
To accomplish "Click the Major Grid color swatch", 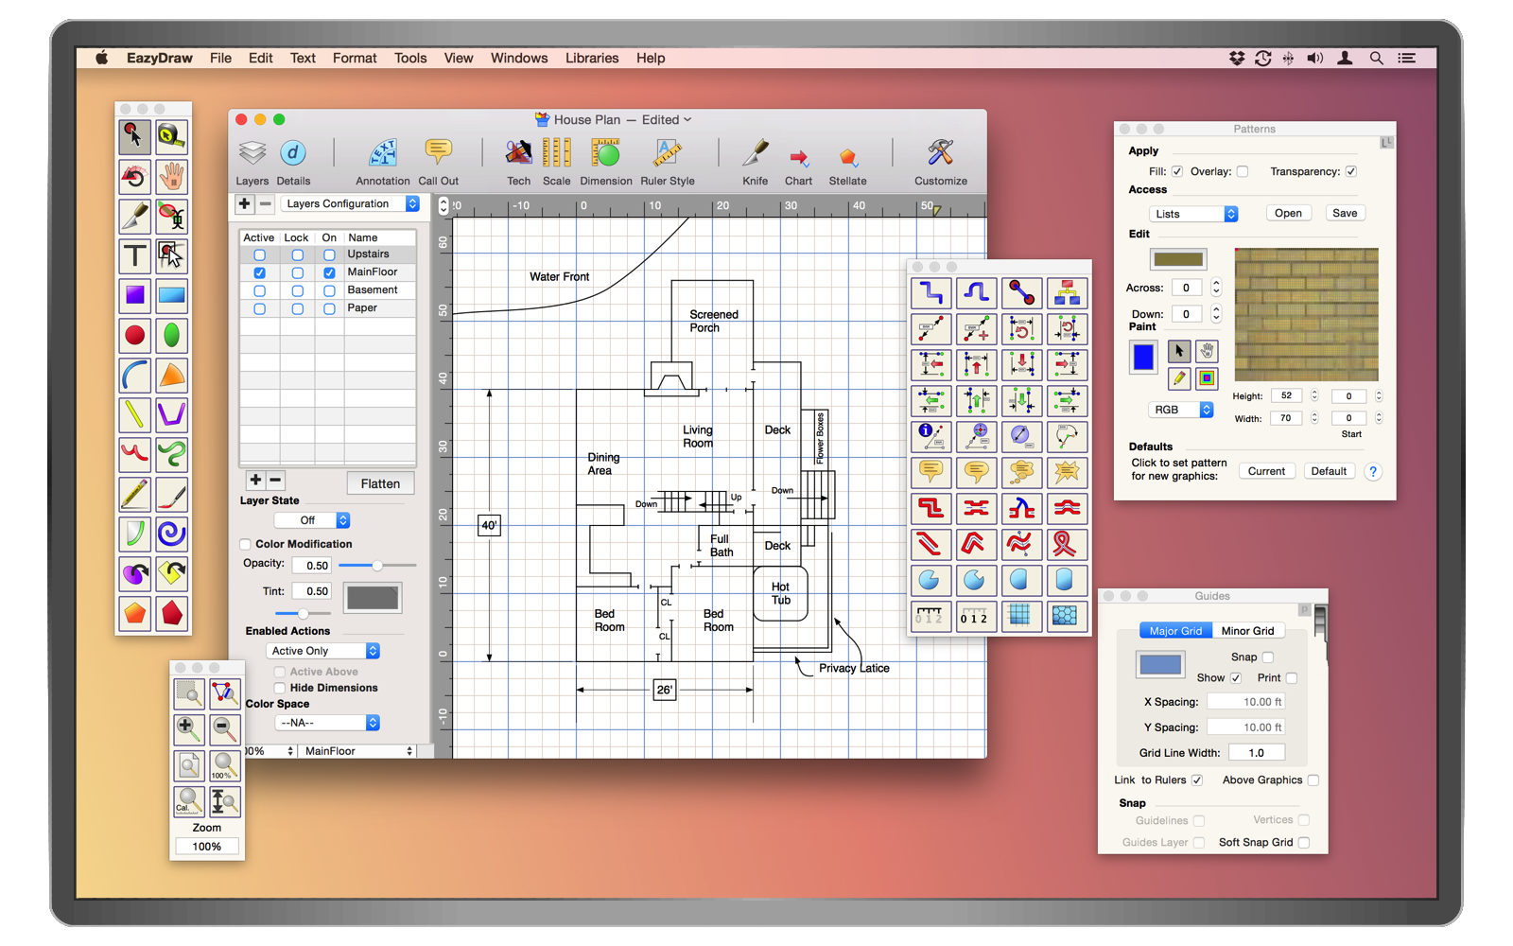I will [1160, 664].
